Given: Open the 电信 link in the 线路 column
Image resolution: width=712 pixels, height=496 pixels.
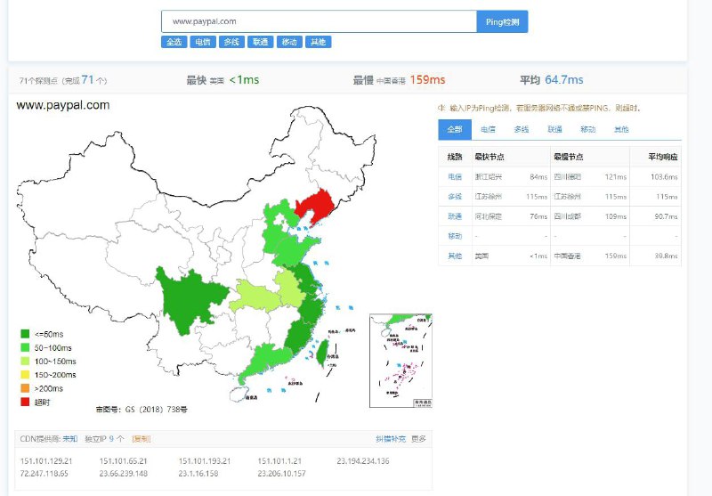Looking at the screenshot, I should tap(455, 176).
